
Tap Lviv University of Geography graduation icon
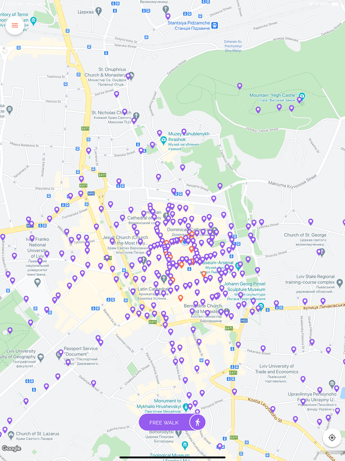point(41,357)
